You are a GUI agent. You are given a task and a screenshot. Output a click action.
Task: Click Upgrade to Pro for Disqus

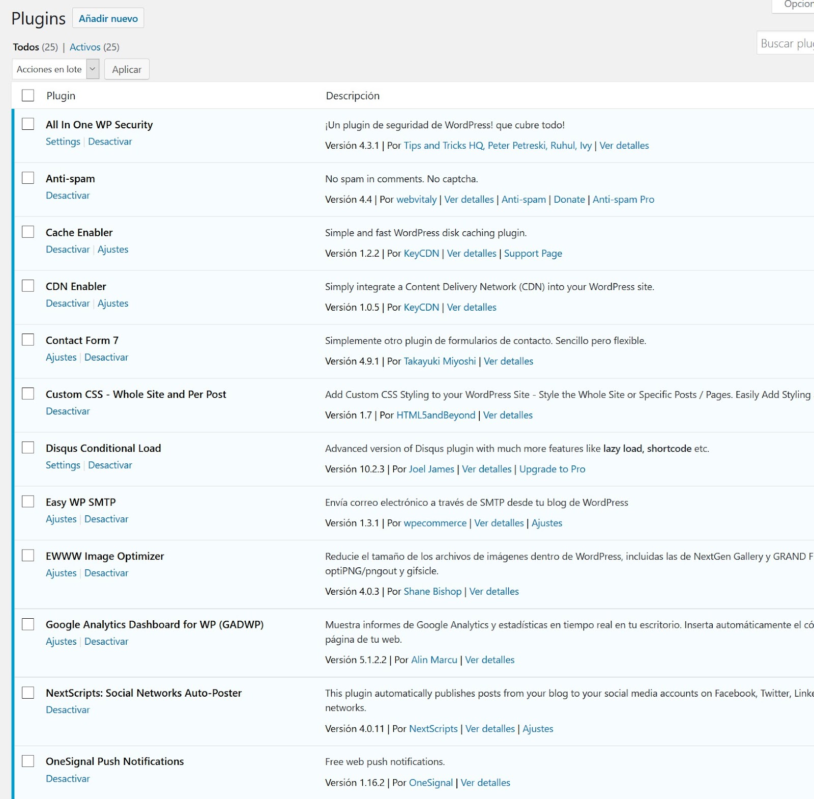click(x=552, y=470)
